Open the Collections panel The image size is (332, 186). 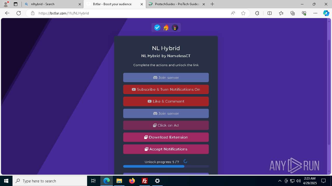[x=293, y=13]
